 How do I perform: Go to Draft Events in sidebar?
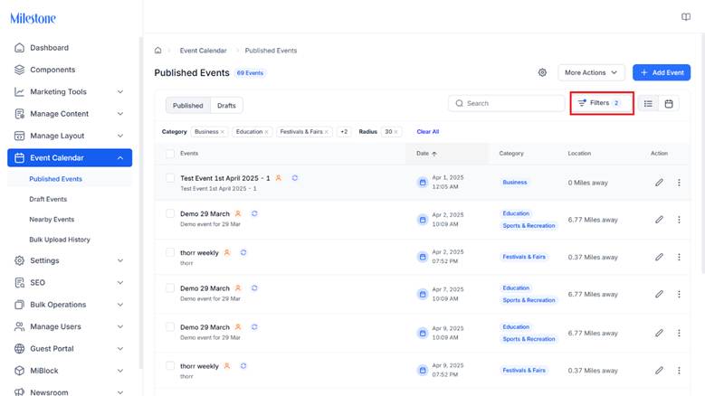pos(48,199)
